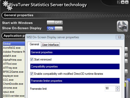Select ATITool.exe in the application list
This screenshot has width=130, height=98.
14,64
